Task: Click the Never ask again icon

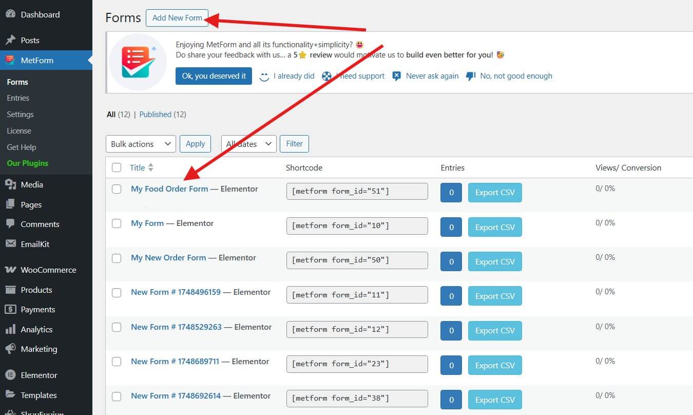Action: click(x=396, y=76)
